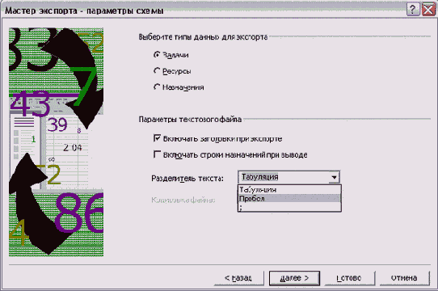Continue with the Далее button

click(x=294, y=278)
